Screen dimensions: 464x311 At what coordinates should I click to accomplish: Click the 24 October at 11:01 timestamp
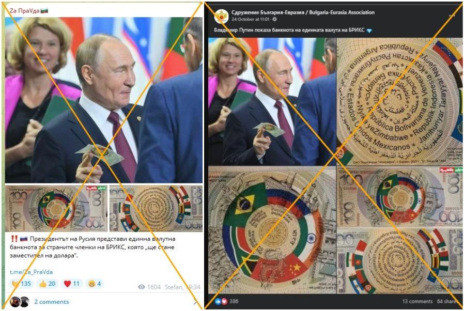click(x=251, y=19)
